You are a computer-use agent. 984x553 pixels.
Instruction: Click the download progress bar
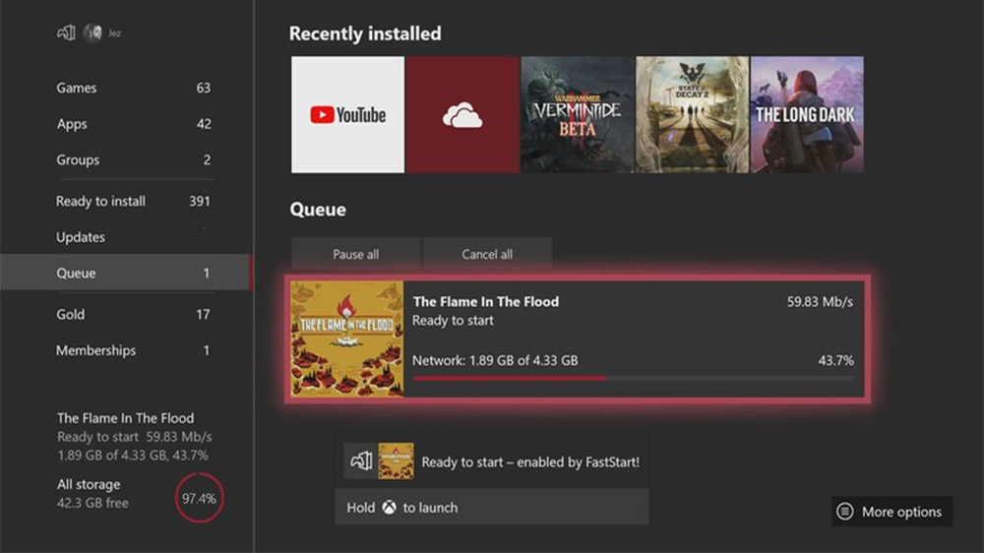(x=633, y=379)
